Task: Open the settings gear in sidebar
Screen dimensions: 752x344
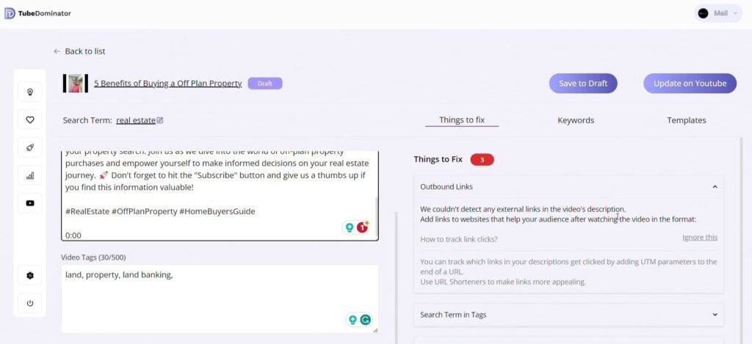Action: click(x=29, y=276)
